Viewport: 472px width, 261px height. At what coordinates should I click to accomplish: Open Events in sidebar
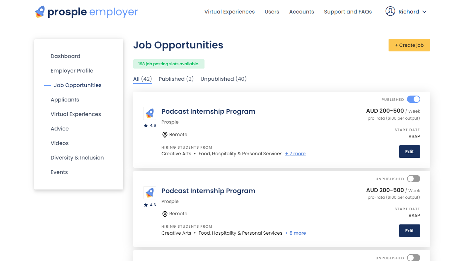(x=59, y=172)
